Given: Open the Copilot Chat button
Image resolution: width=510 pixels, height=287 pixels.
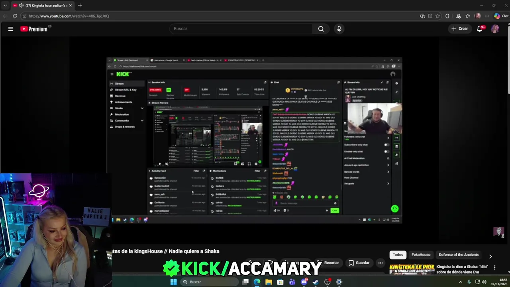Looking at the screenshot, I should 501,16.
